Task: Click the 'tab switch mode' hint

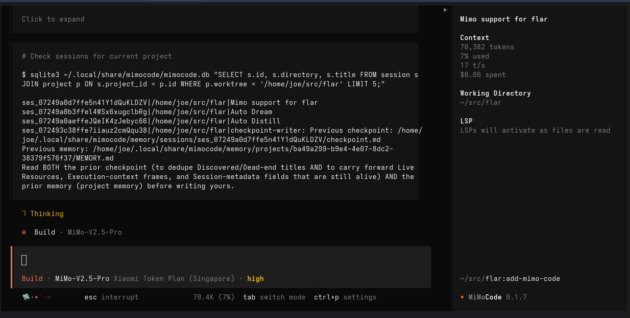Action: tap(274, 297)
